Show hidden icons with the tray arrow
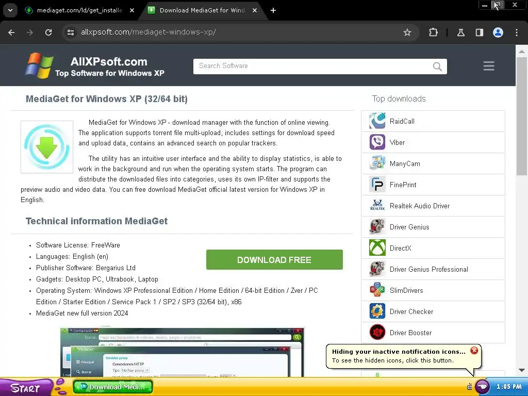Image resolution: width=528 pixels, height=396 pixels. pos(482,387)
